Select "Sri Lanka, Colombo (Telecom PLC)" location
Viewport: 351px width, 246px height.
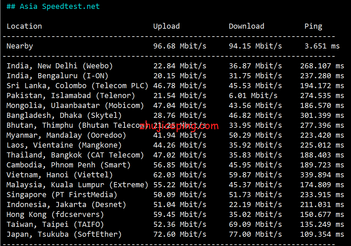point(77,86)
